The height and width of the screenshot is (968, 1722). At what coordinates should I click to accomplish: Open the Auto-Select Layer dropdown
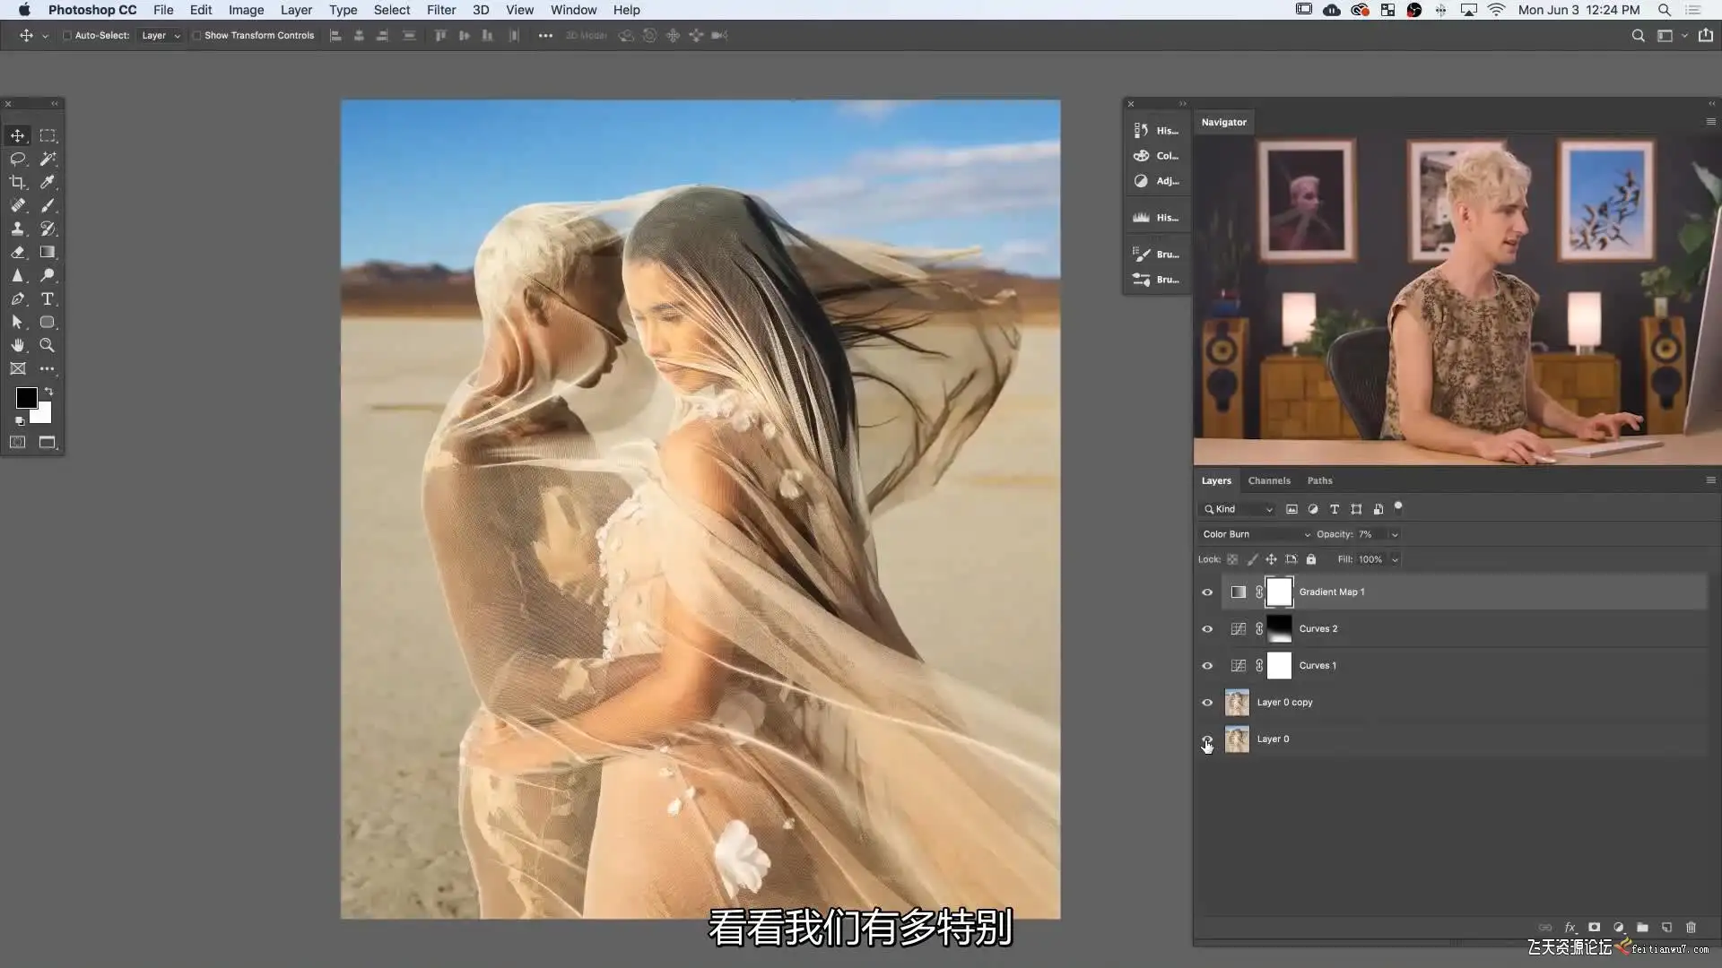(x=161, y=36)
